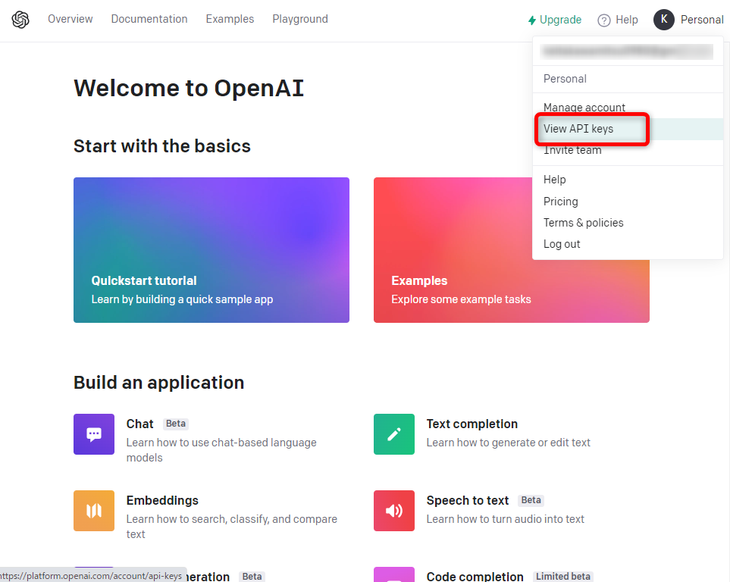Open the green Text completion pencil icon
The image size is (730, 582).
394,434
